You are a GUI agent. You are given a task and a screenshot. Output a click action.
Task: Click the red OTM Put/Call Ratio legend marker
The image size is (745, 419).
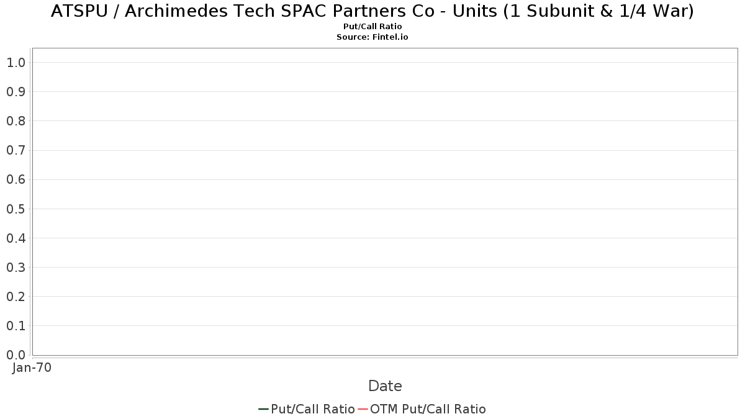pyautogui.click(x=363, y=409)
